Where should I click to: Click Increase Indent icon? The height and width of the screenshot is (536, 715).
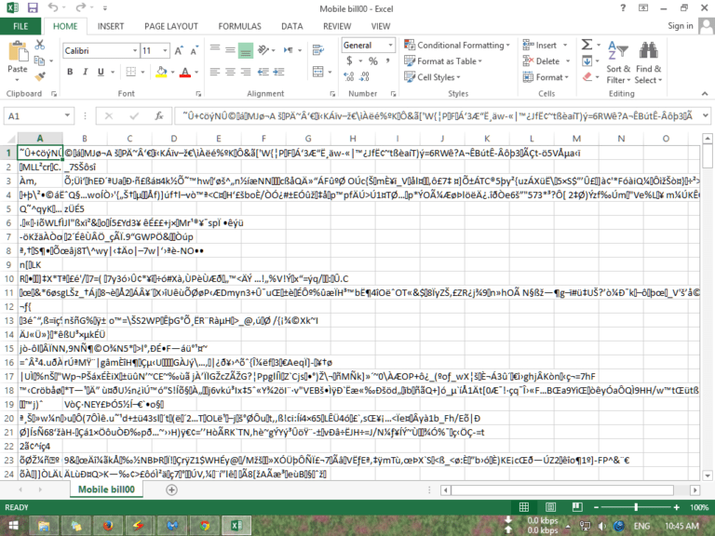tap(278, 72)
